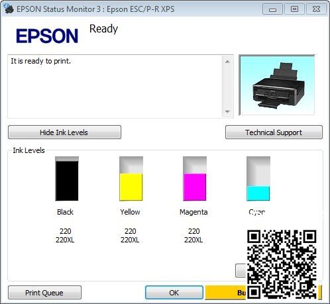Click the Magenta cartridge label
Image resolution: width=330 pixels, height=304 pixels.
(193, 212)
